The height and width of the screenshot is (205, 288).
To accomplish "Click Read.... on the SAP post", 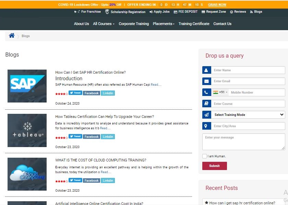I will (x=156, y=85).
